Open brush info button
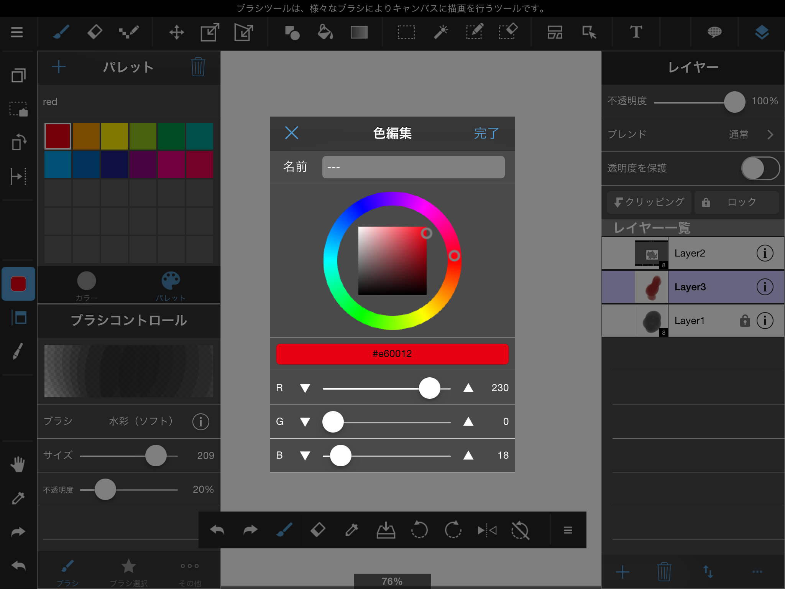This screenshot has height=589, width=785. tap(200, 422)
